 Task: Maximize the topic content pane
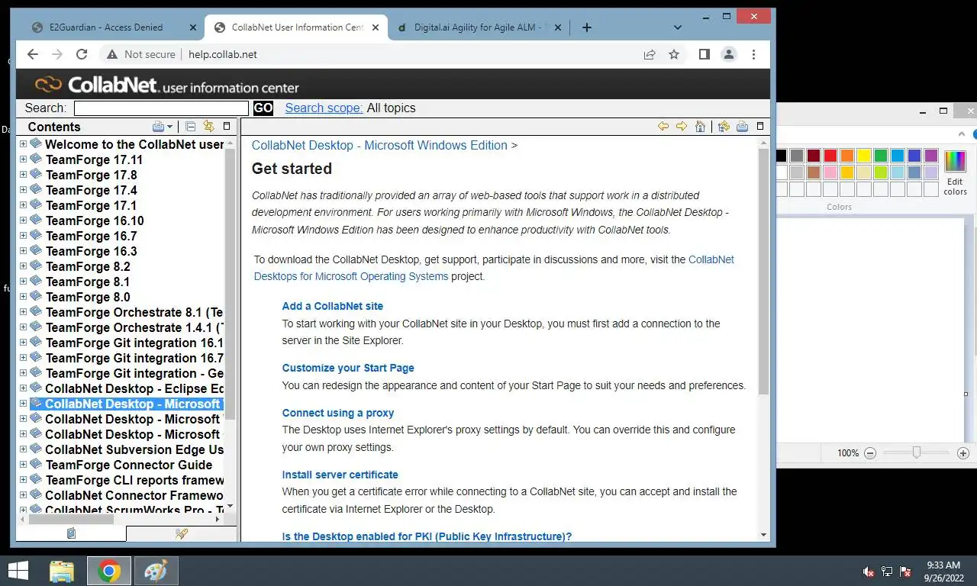tap(760, 126)
